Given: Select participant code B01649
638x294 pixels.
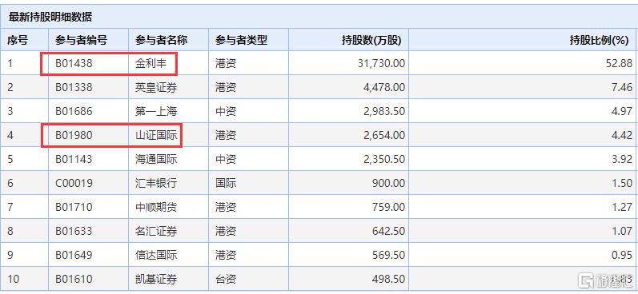Looking at the screenshot, I should 74,255.
